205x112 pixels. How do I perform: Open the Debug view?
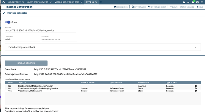(200, 7)
